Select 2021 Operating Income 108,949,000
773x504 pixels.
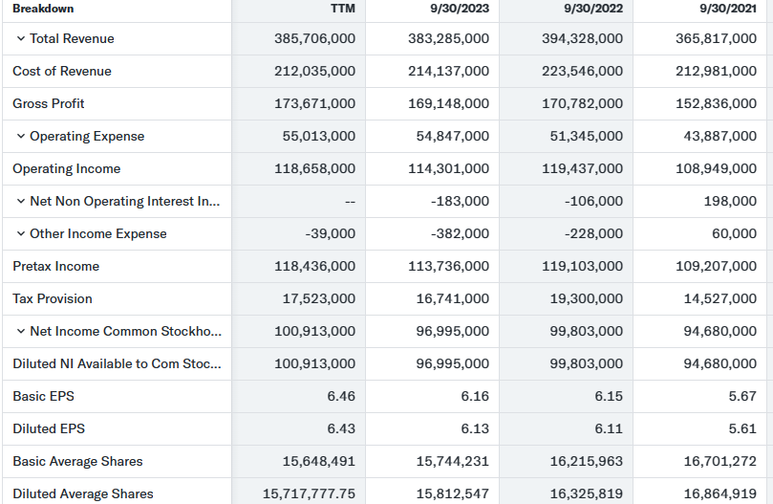tap(717, 169)
